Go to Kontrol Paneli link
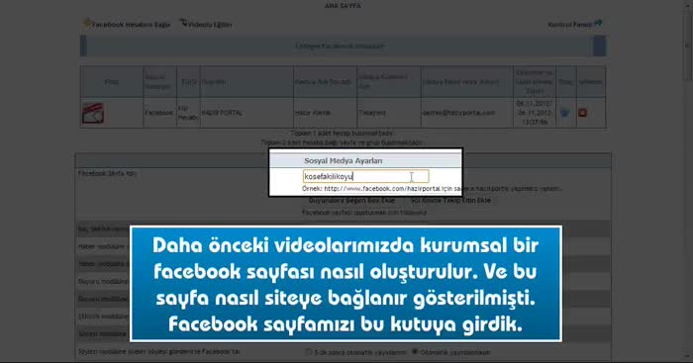The image size is (693, 363). point(570,25)
